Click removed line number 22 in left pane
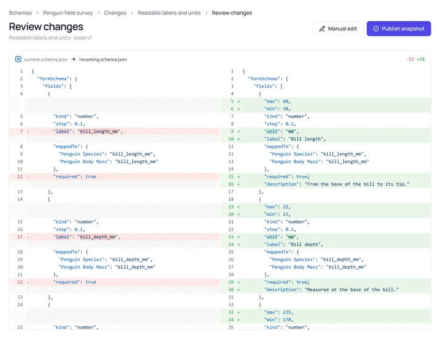Viewport: 437px width, 339px height. tap(20, 282)
